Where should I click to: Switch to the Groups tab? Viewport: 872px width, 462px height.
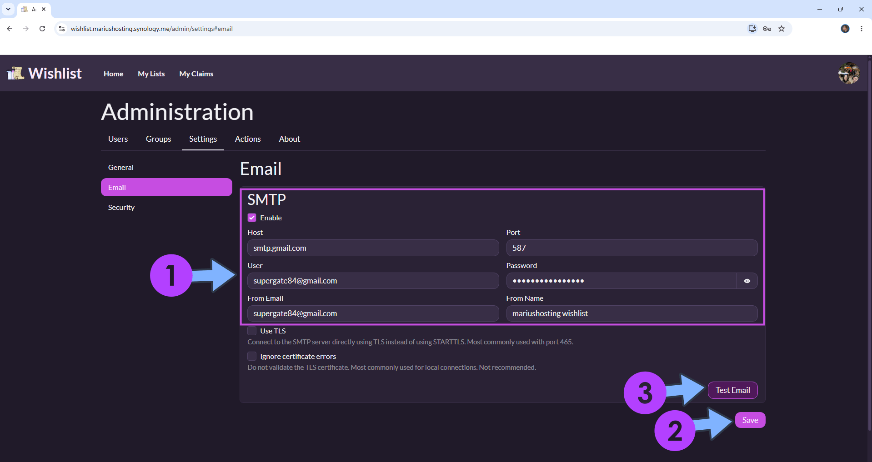pos(158,139)
